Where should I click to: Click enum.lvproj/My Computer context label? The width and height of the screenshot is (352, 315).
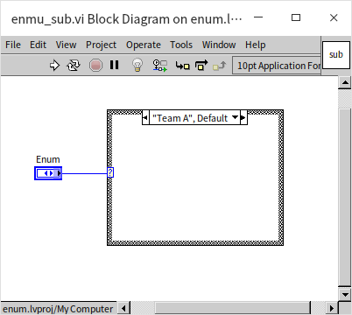[x=58, y=309]
